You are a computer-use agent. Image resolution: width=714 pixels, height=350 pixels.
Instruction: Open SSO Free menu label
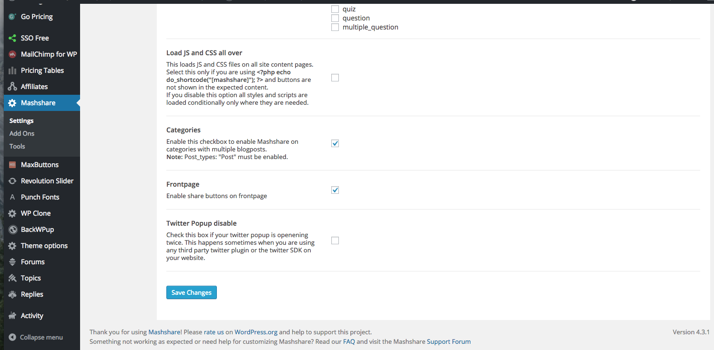(35, 38)
